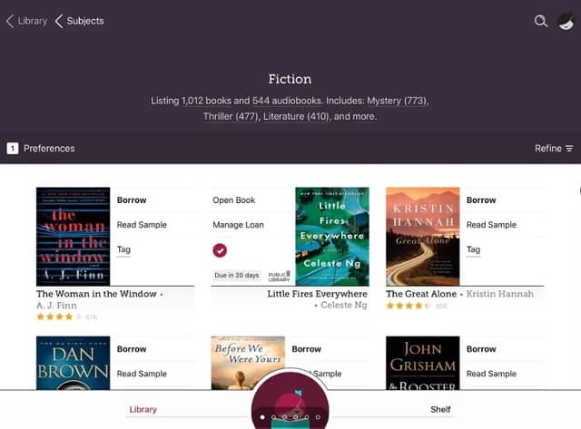581x429 pixels.
Task: Read Sample of The Great Alone
Action: pyautogui.click(x=491, y=225)
